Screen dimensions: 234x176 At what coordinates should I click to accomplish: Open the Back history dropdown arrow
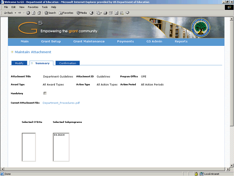click(x=15, y=13)
